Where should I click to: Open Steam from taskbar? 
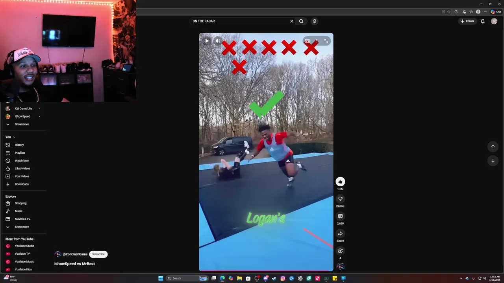tap(274, 278)
